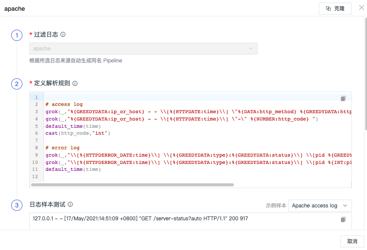Click the clone icon in 克隆 button
367x250 pixels.
click(328, 9)
